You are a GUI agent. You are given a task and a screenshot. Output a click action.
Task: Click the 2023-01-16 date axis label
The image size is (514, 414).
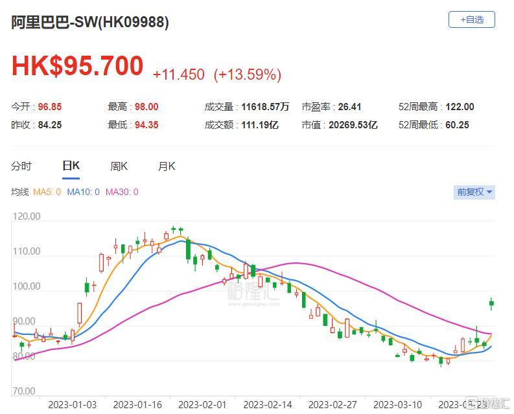click(137, 405)
